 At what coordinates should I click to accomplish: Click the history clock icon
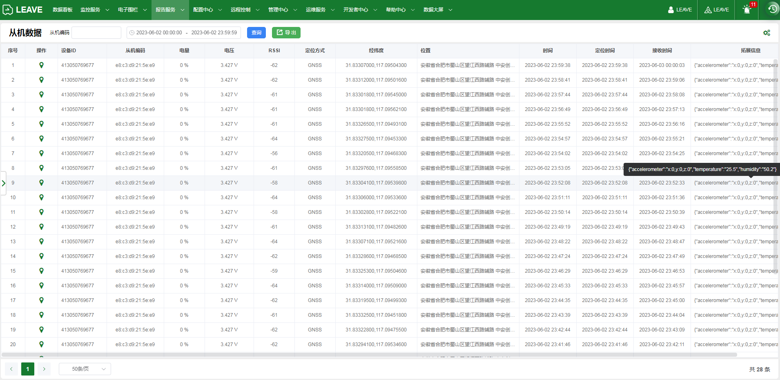coord(772,9)
